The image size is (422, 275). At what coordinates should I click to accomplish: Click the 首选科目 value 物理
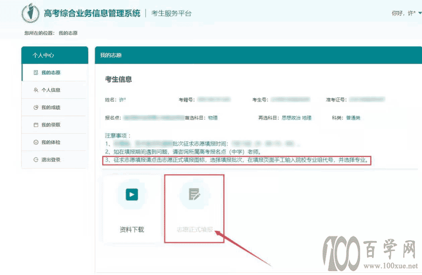point(213,118)
